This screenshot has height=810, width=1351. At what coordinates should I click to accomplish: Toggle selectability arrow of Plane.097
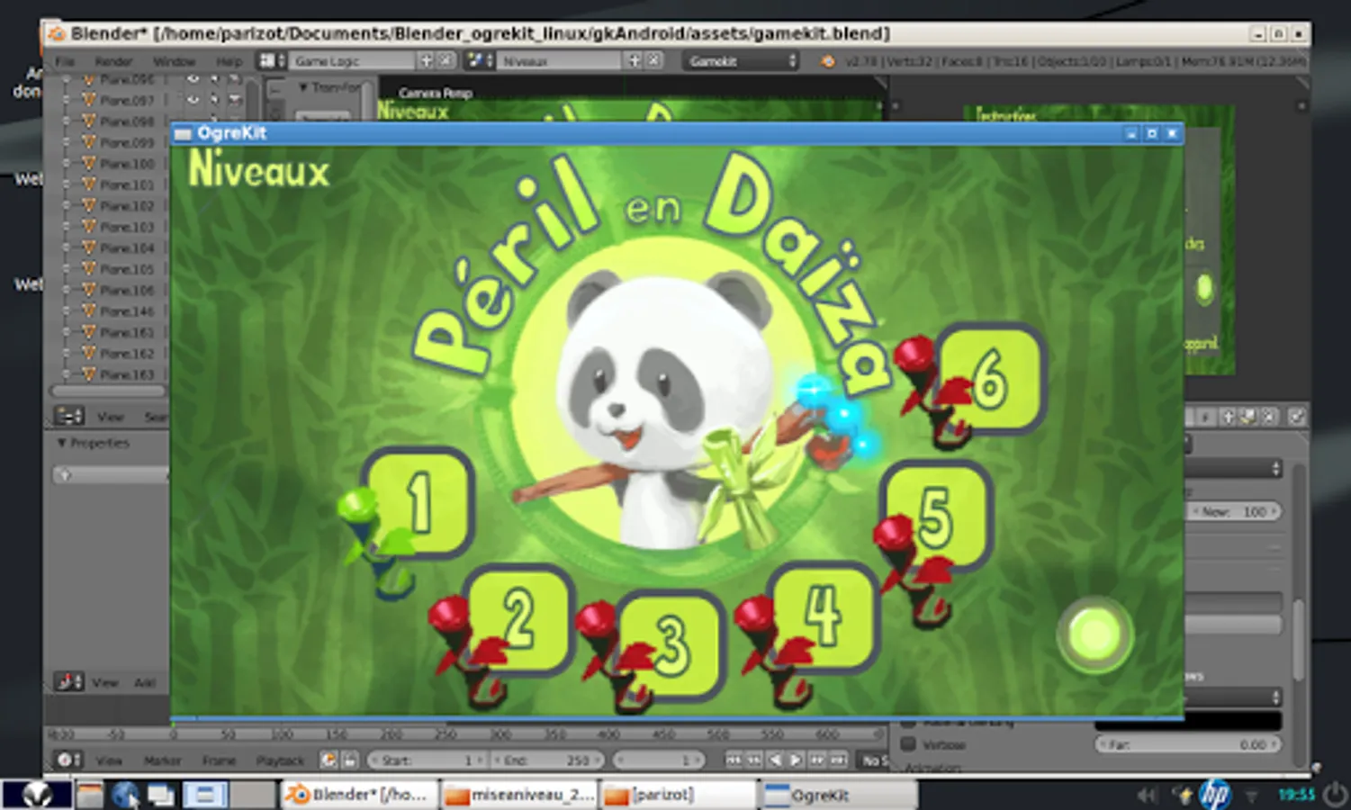[214, 101]
